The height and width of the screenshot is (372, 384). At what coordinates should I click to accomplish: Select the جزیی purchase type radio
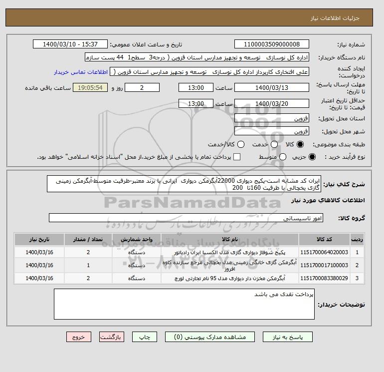pos(312,157)
